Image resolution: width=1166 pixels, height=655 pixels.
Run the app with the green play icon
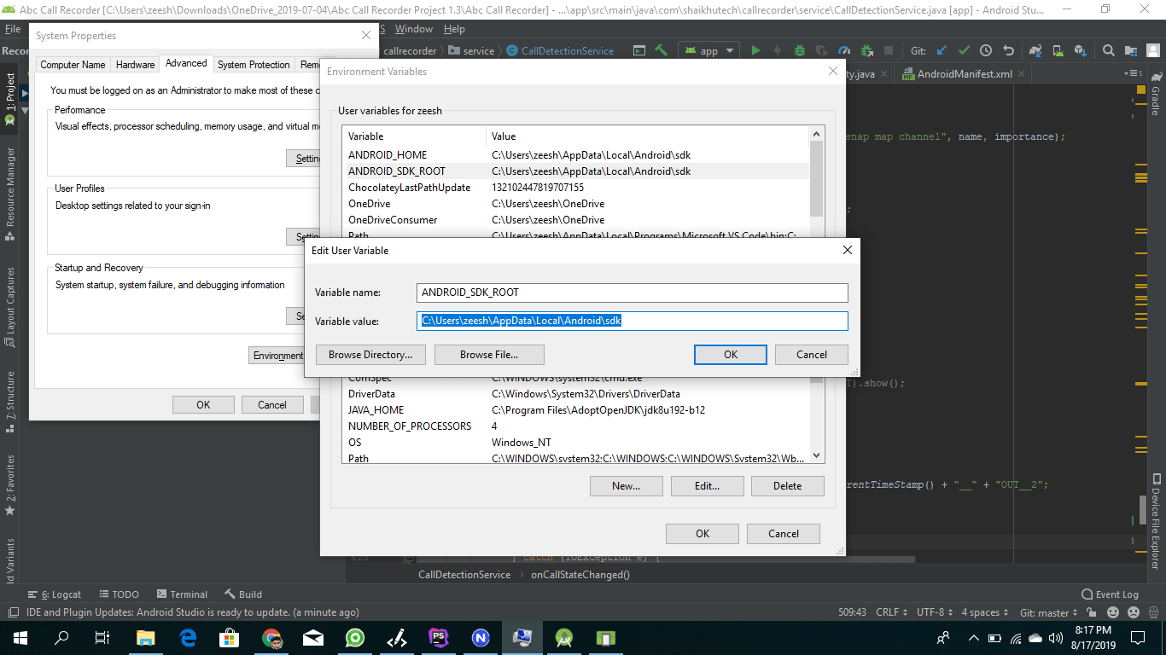point(755,50)
